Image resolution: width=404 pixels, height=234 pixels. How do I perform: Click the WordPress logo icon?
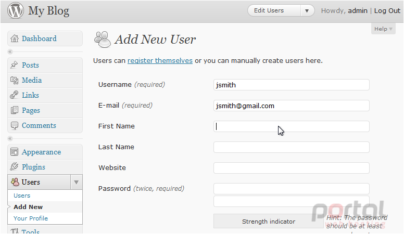(x=16, y=10)
